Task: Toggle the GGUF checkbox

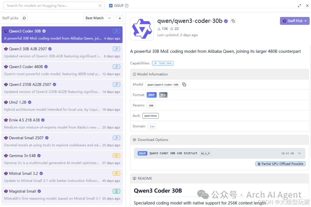Action: tap(111, 5)
